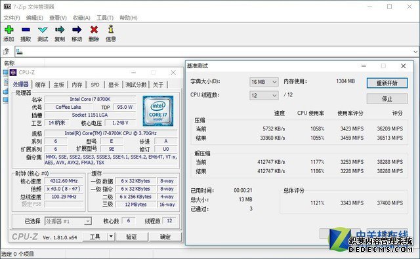Click the Socket 1151 LGA field
Image resolution: width=420 pixels, height=259 pixels.
(91, 115)
